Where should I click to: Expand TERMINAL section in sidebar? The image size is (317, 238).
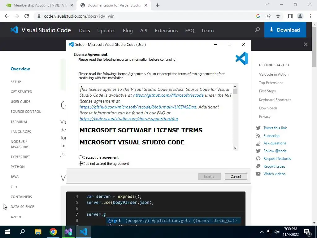coord(19,121)
